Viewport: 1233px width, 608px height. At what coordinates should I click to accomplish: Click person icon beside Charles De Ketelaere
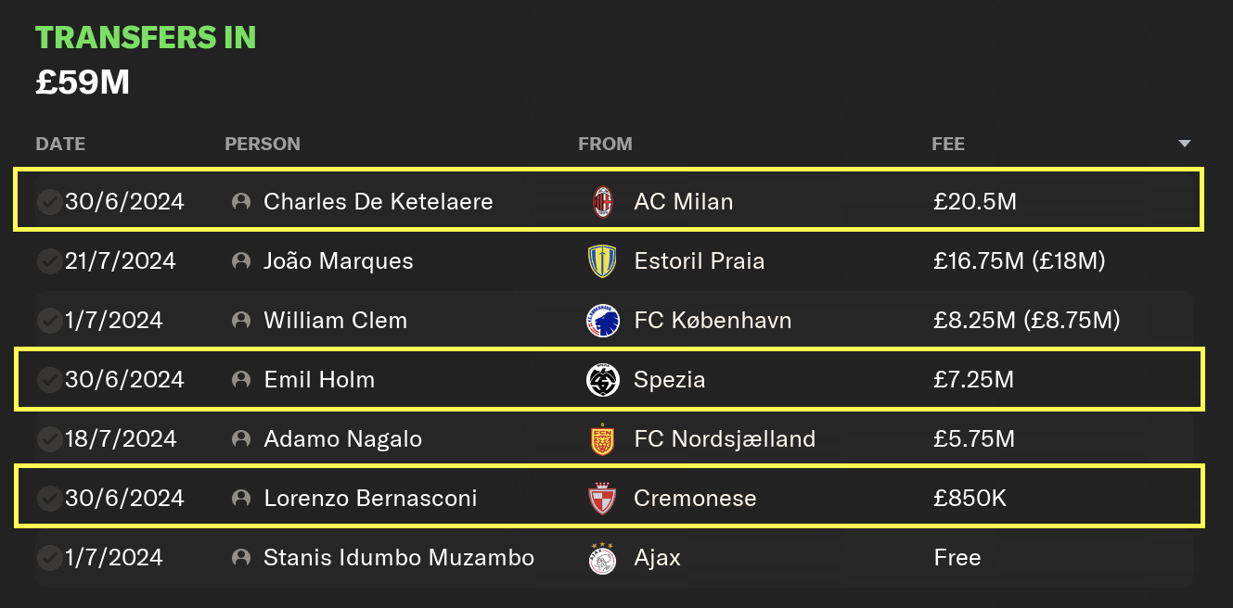point(241,201)
